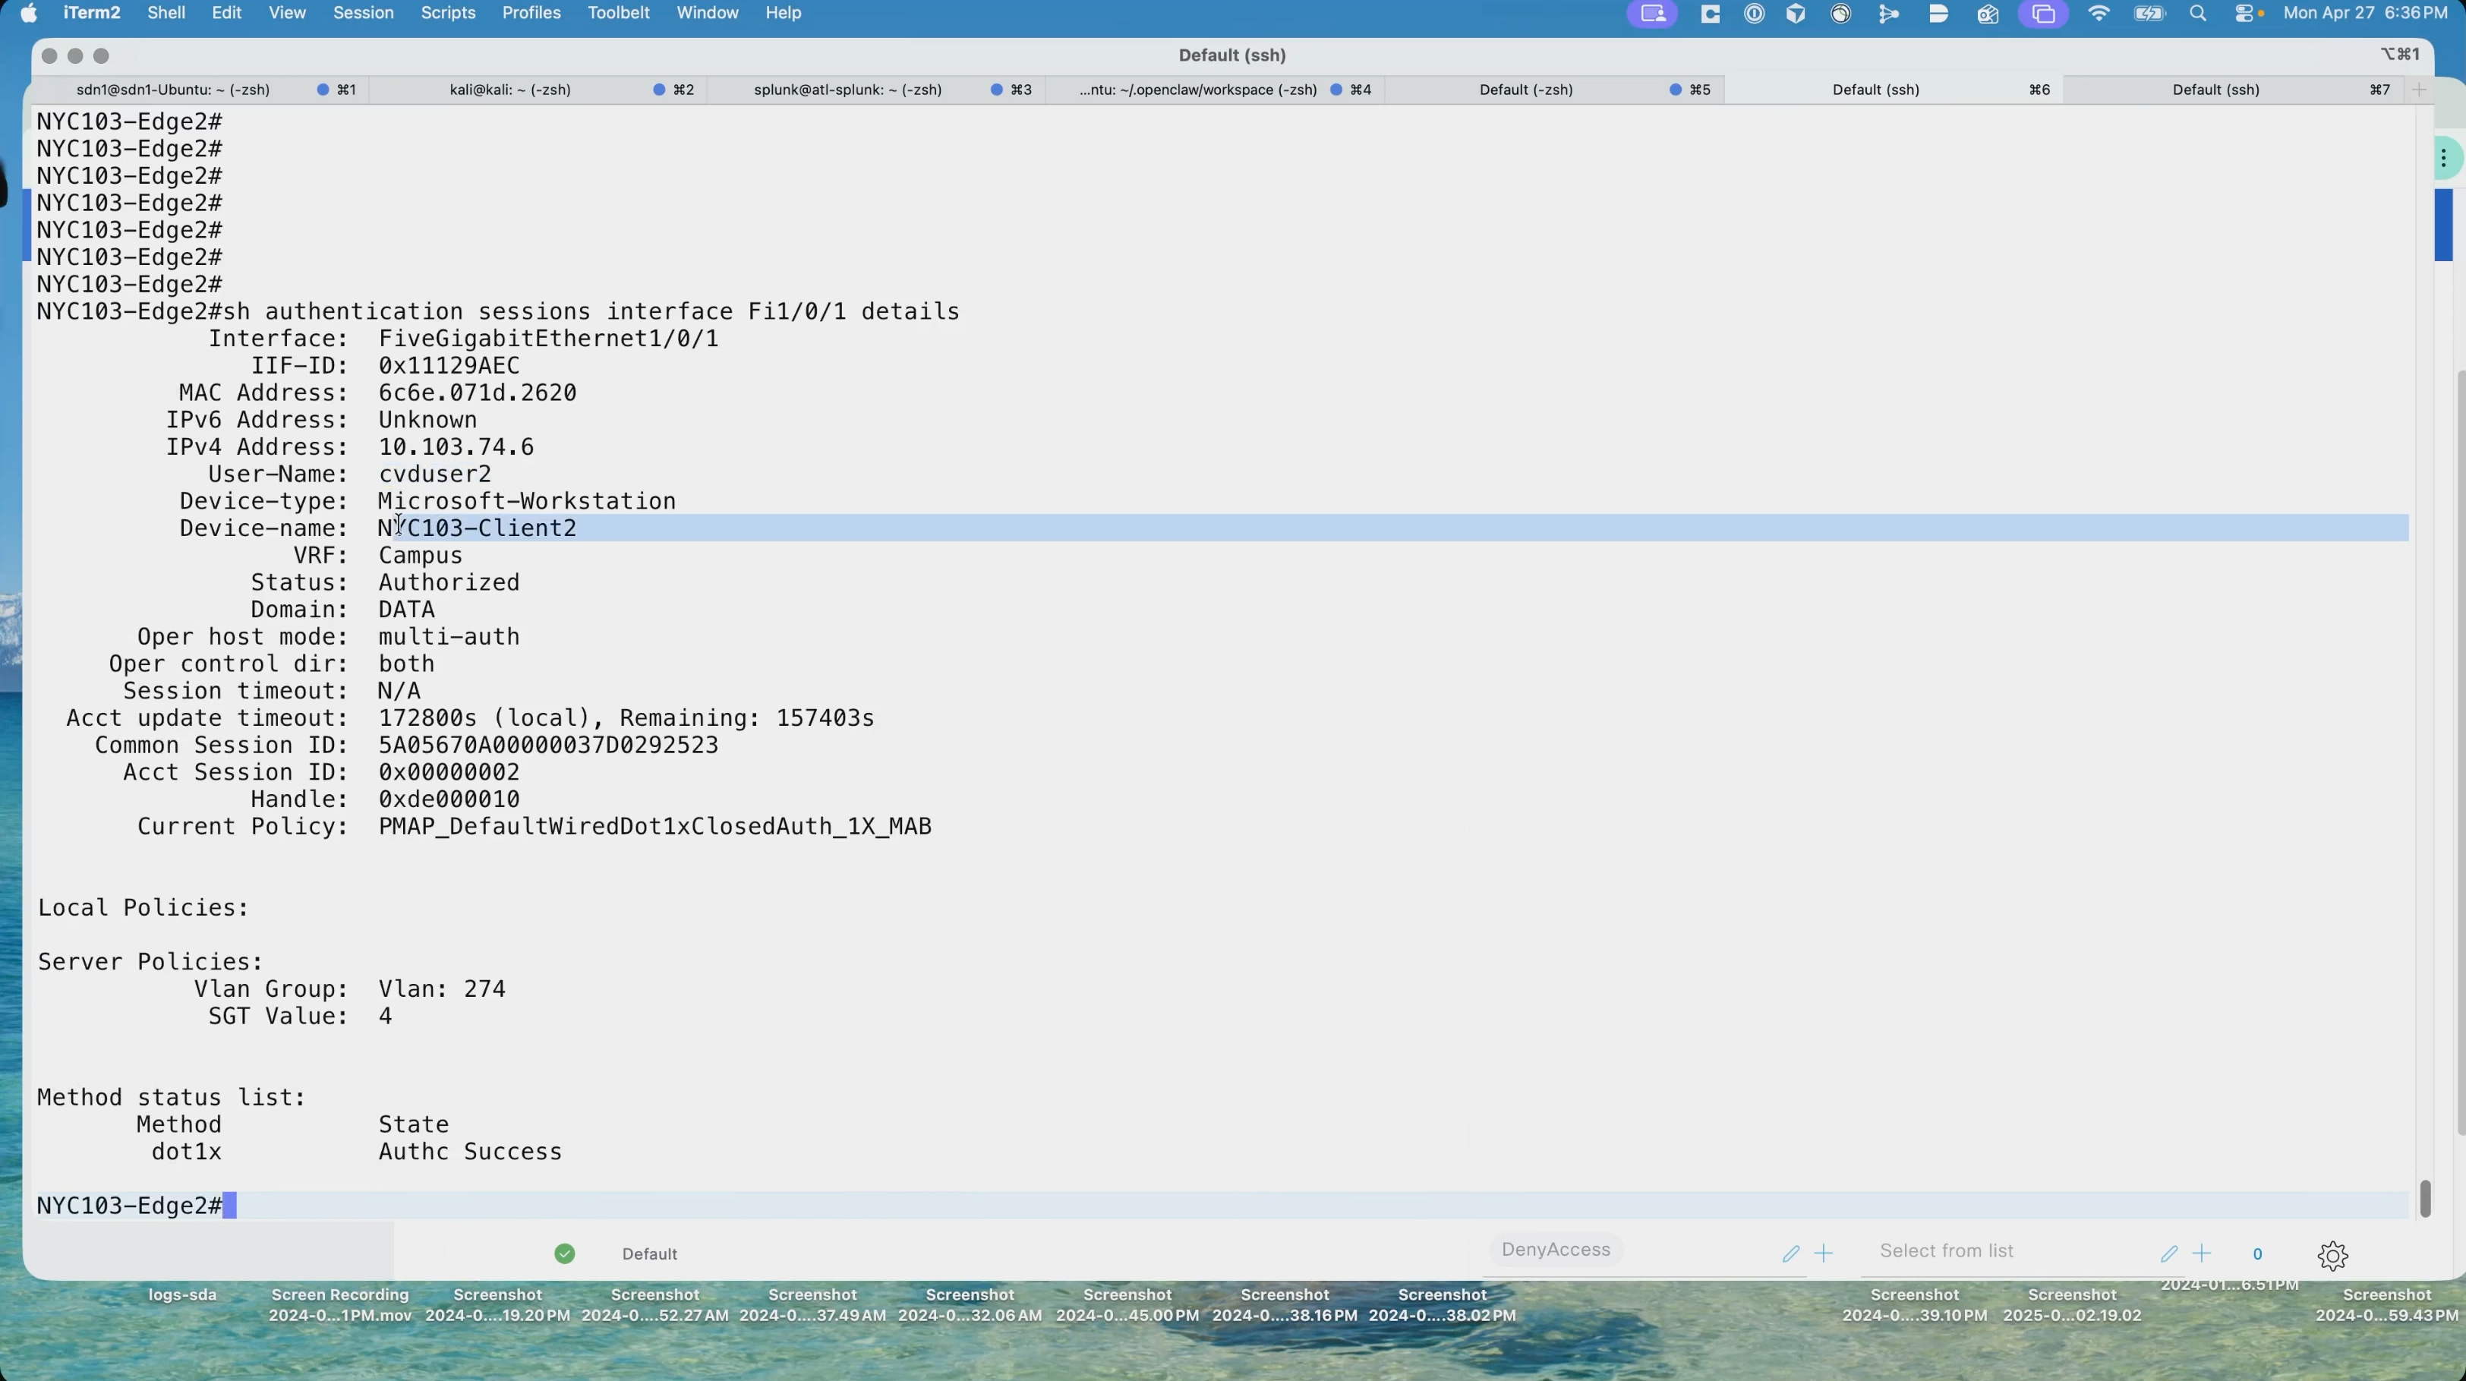The height and width of the screenshot is (1381, 2466).
Task: Click the green checkmark status icon
Action: pyautogui.click(x=565, y=1253)
